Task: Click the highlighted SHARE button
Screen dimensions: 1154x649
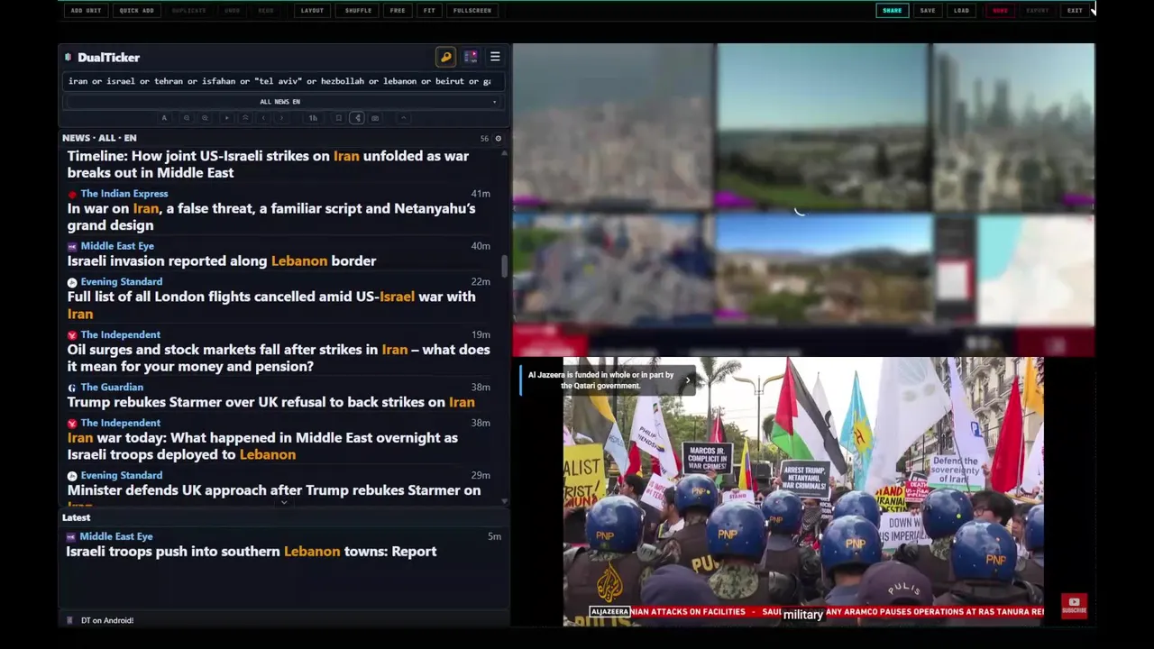Action: click(892, 11)
